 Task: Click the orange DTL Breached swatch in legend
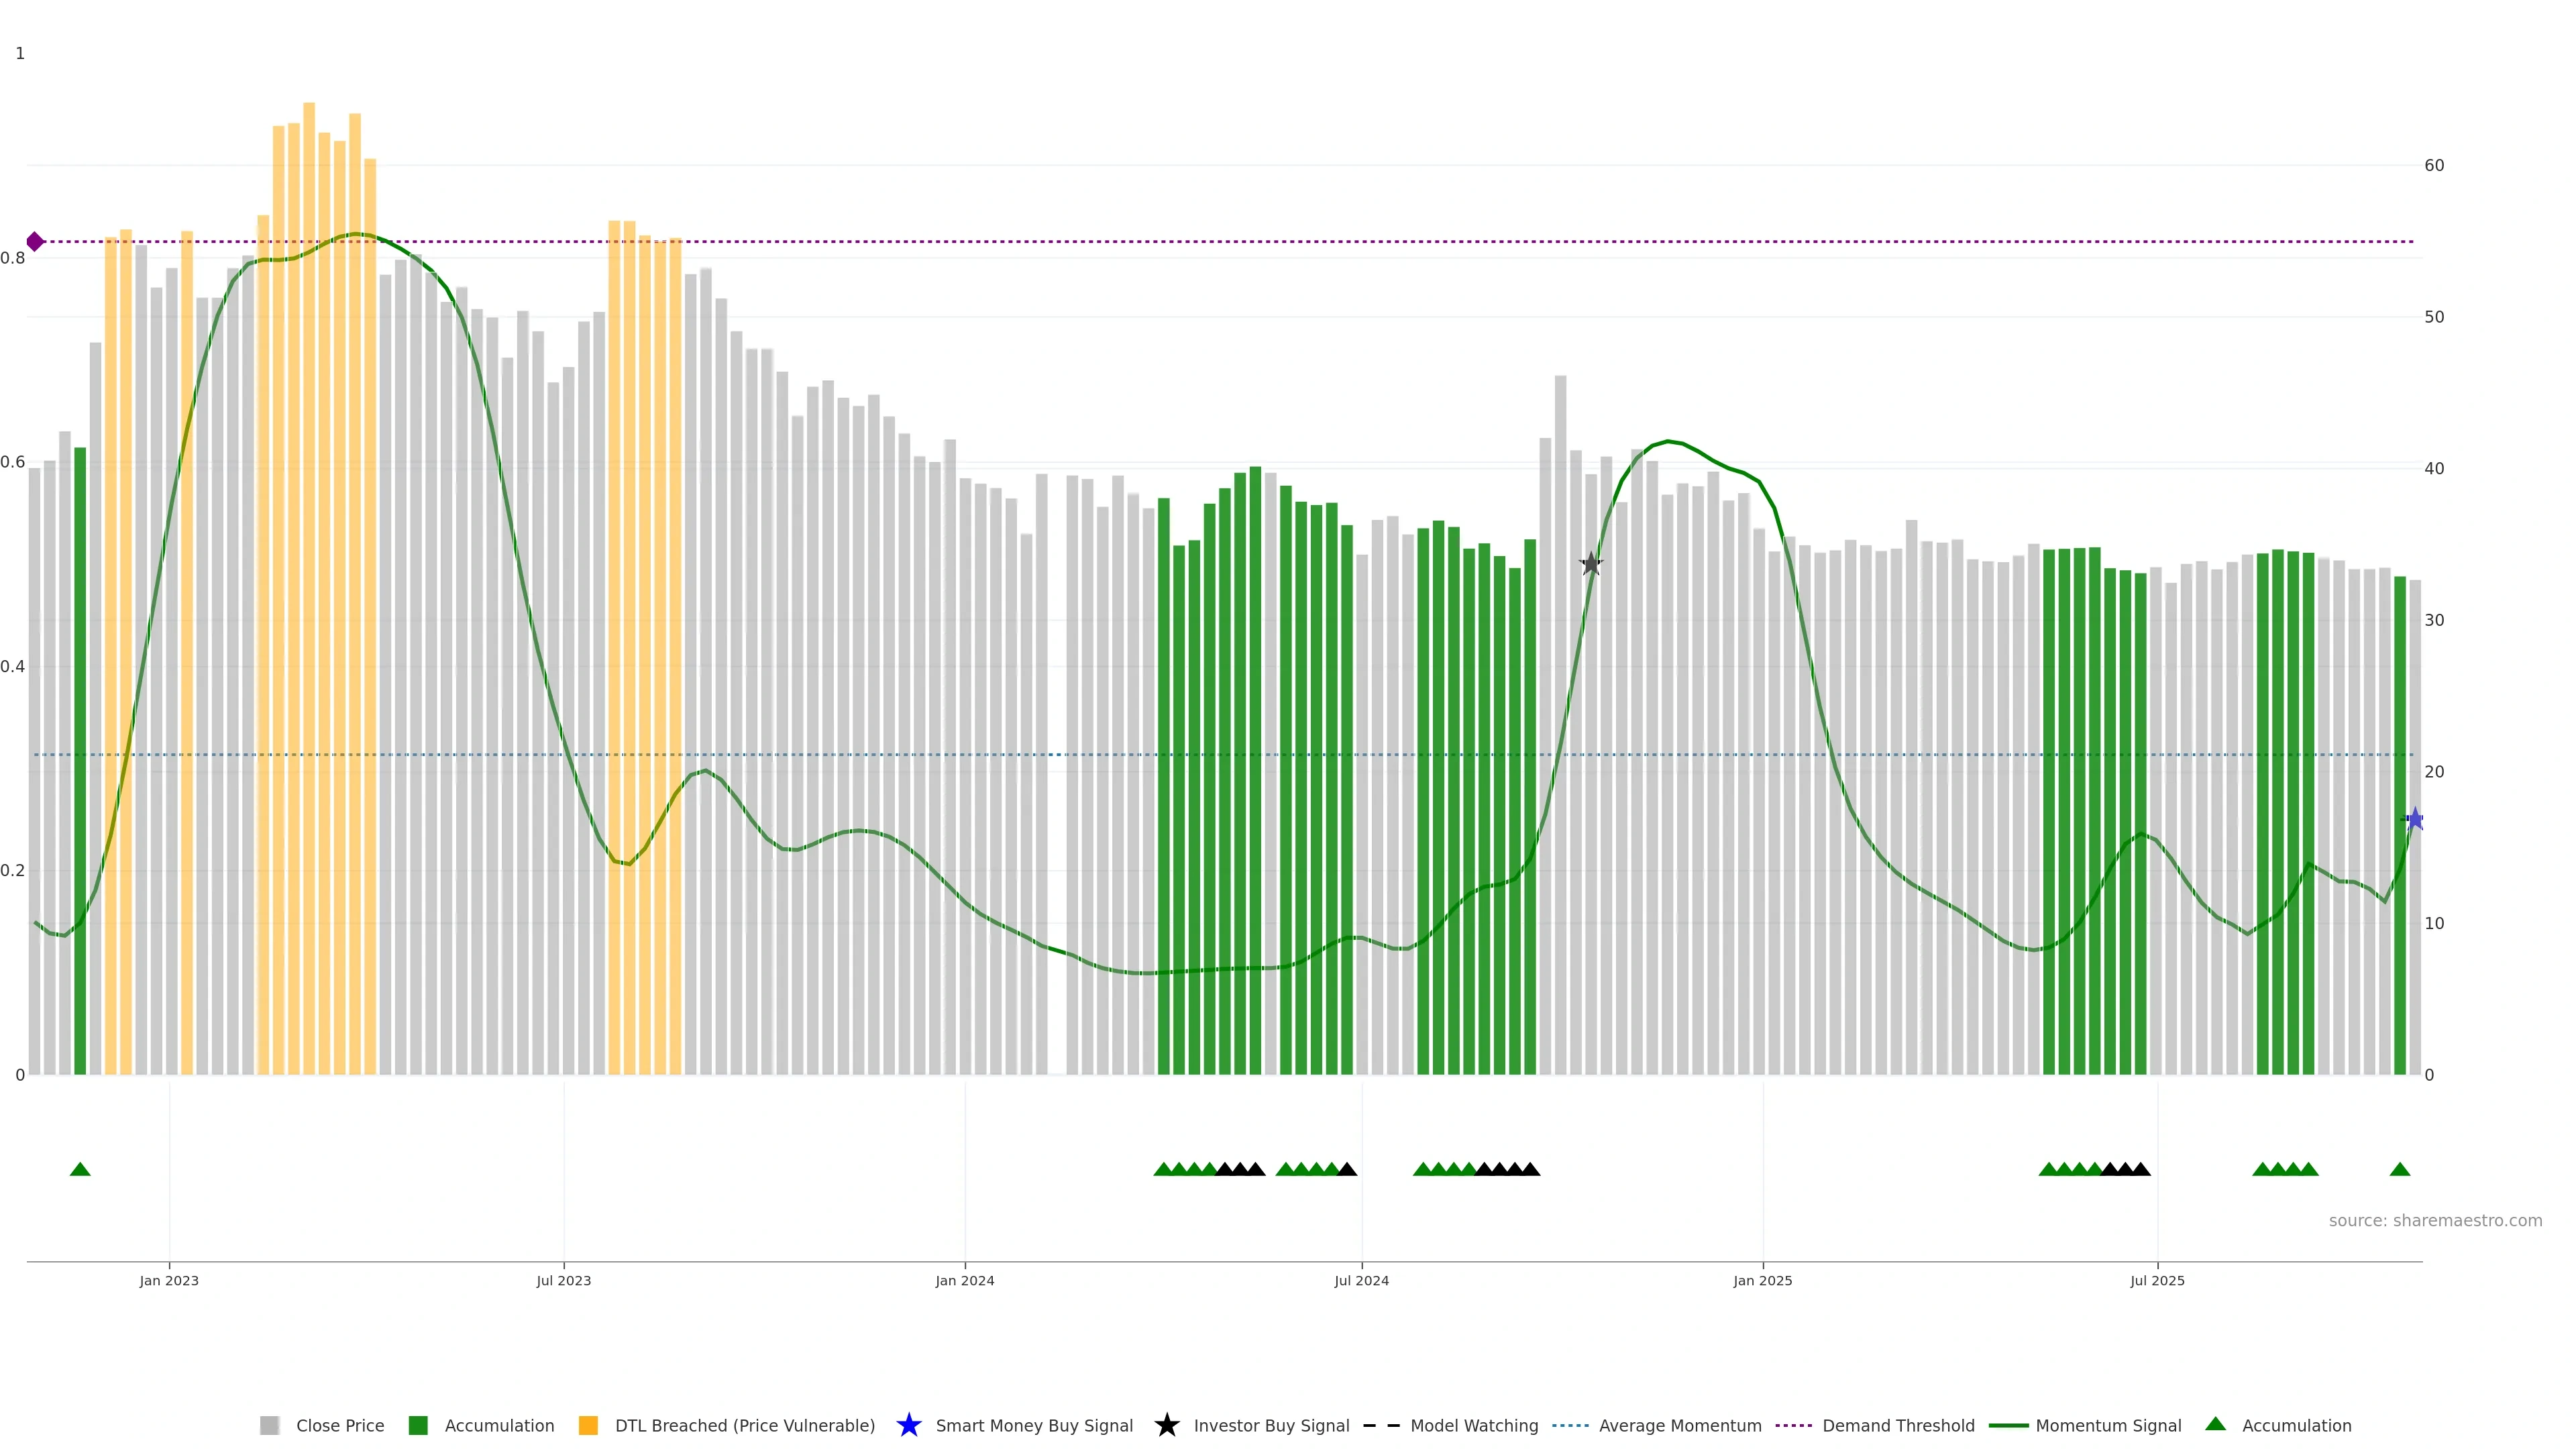click(x=588, y=1426)
